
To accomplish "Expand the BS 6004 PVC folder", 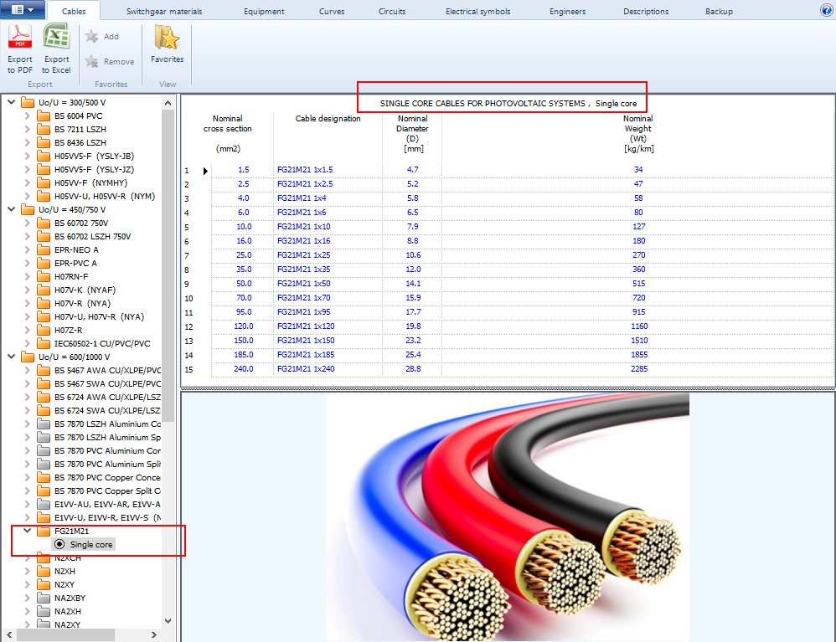I will (27, 116).
